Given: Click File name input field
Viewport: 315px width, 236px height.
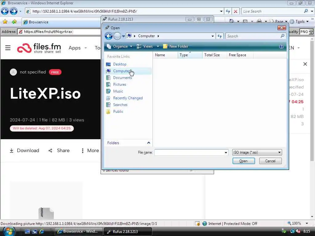Looking at the screenshot, I should (189, 152).
